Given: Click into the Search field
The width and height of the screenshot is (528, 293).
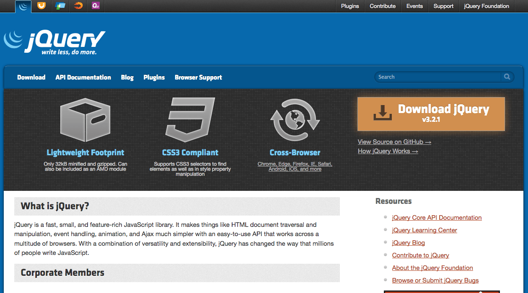Looking at the screenshot, I should click(x=438, y=77).
